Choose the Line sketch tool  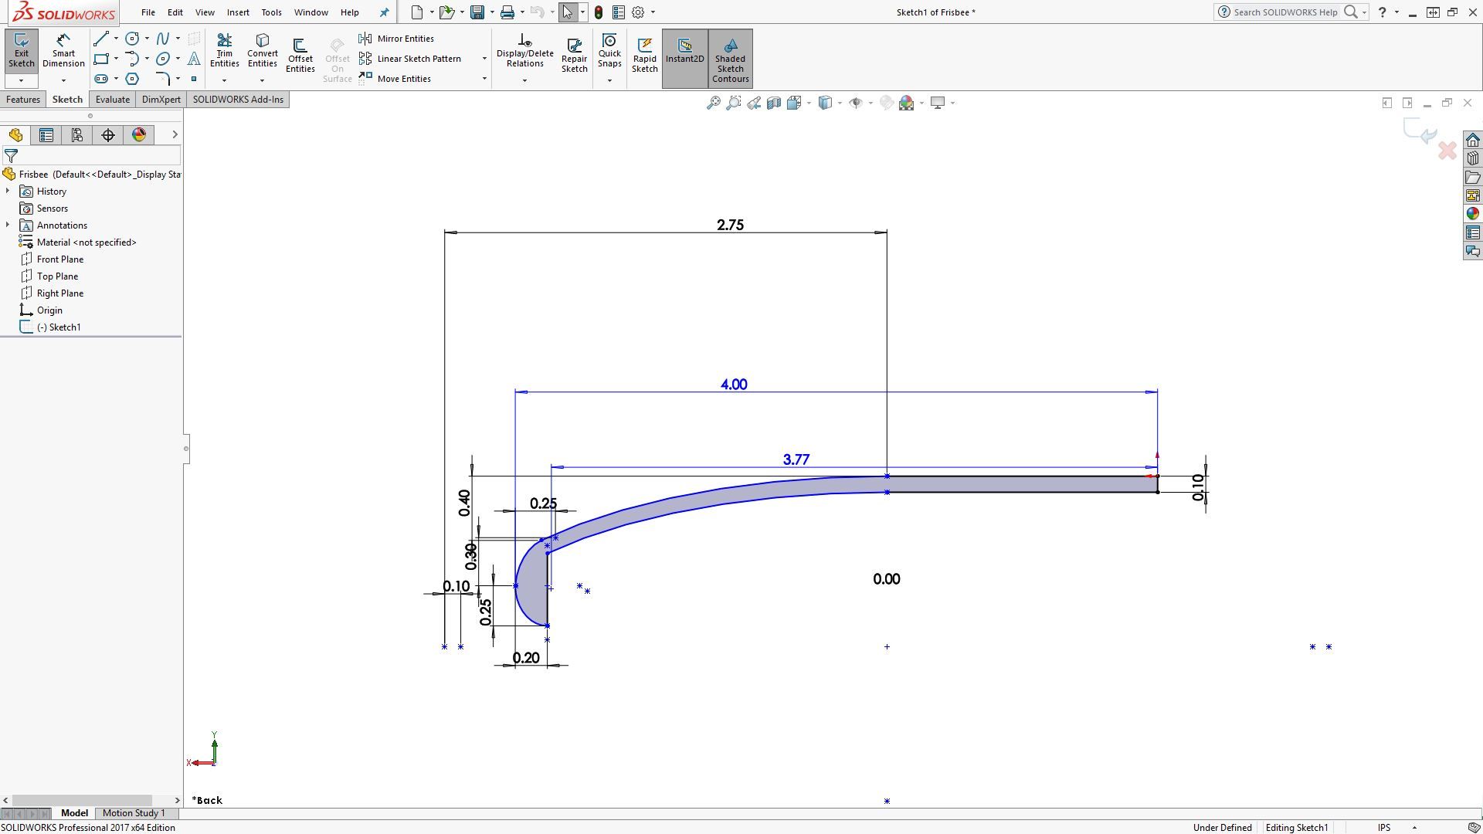click(100, 39)
